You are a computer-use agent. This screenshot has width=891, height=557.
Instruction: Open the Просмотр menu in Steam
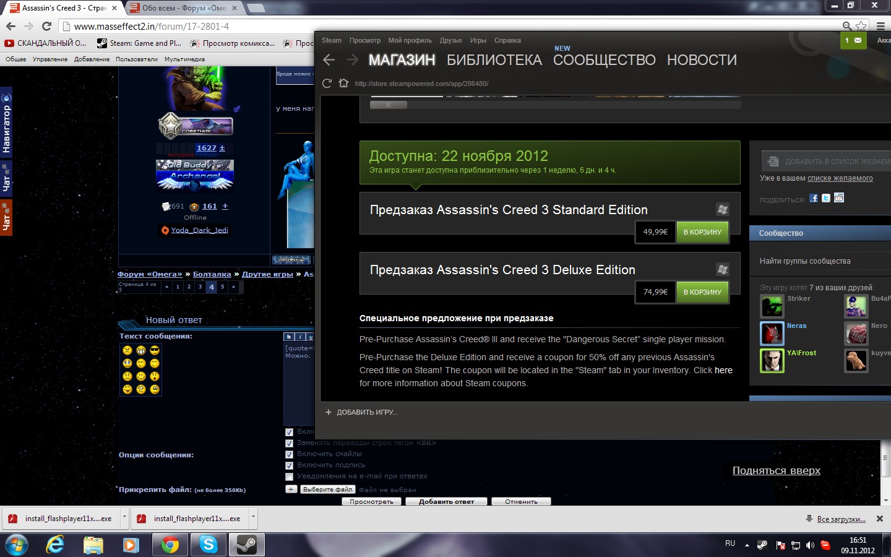364,40
